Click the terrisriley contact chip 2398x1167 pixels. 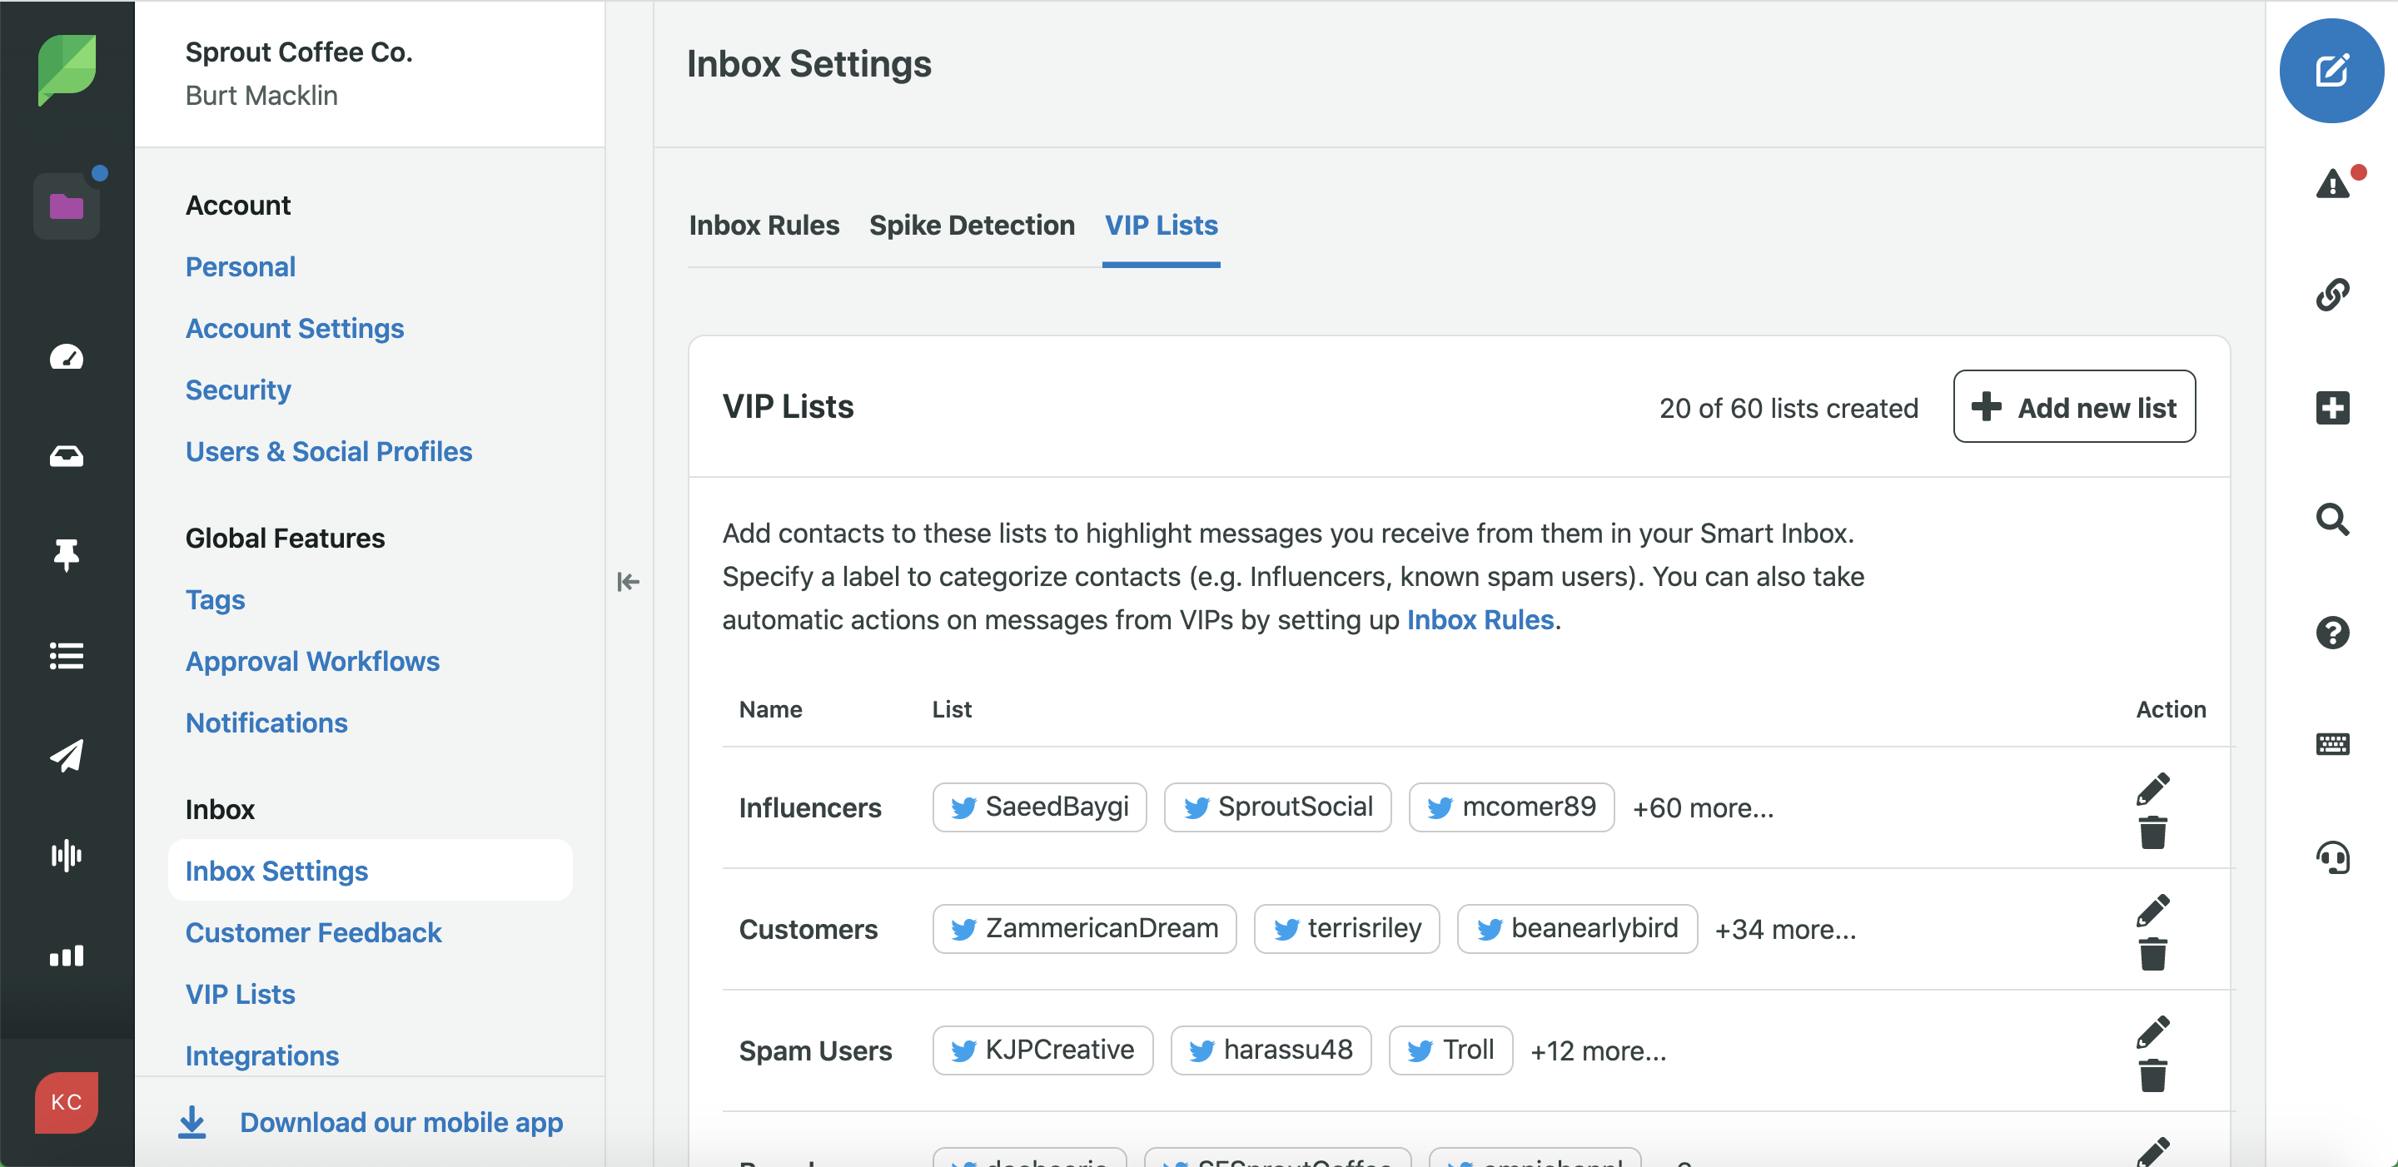point(1346,930)
